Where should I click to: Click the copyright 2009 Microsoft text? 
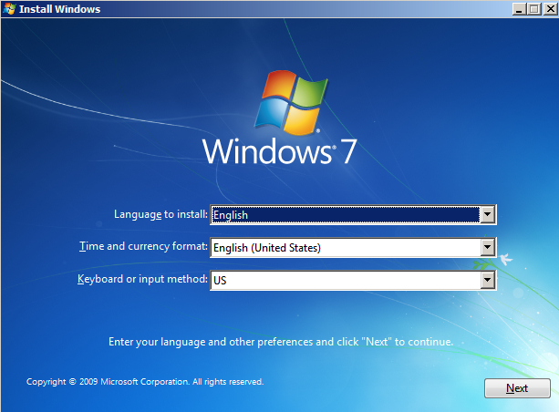145,382
